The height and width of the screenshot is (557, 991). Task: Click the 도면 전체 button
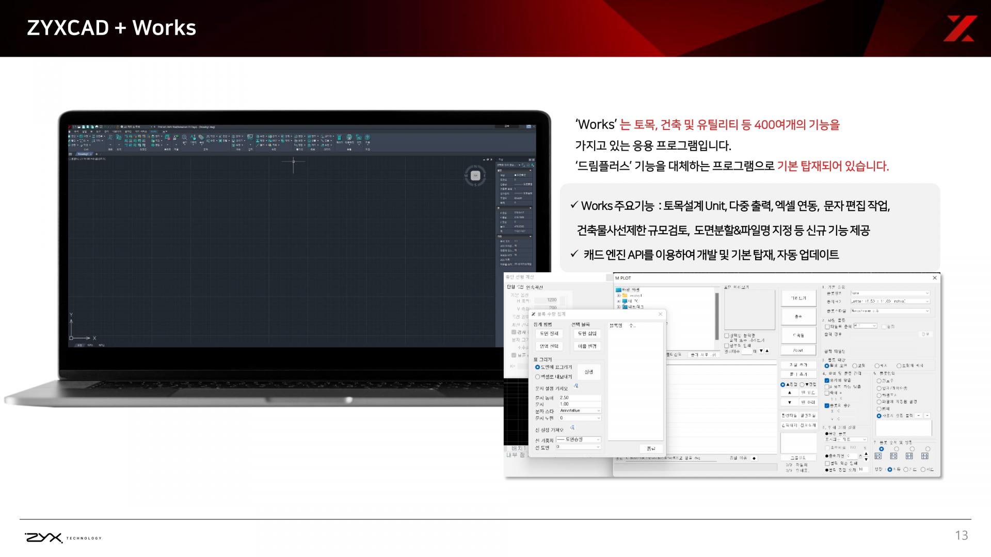[549, 334]
